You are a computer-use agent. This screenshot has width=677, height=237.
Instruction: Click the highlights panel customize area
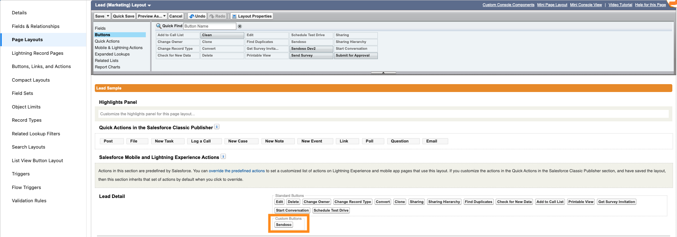[x=383, y=114]
